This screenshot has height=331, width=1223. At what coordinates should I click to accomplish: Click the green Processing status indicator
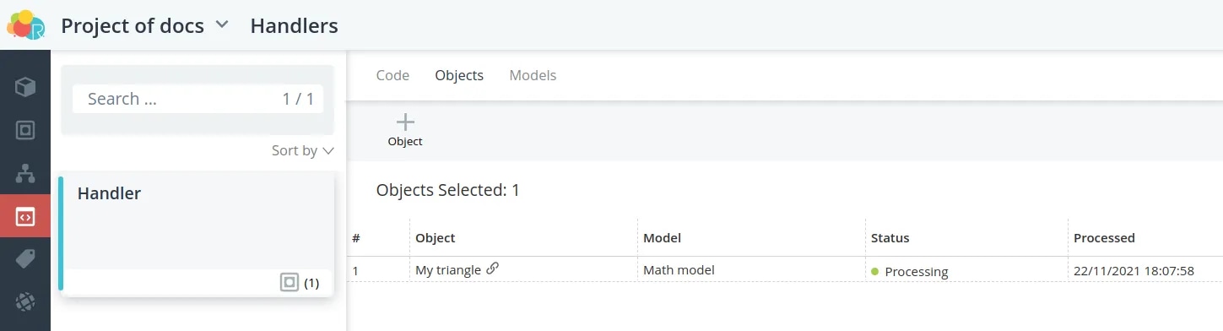tap(875, 271)
